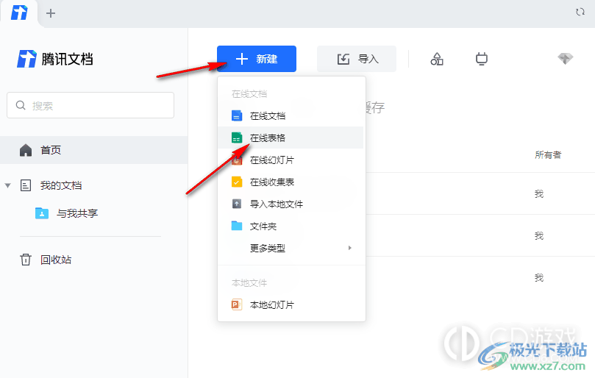Screen dimensions: 595x378
Task: Click the yellow collection form icon
Action: point(237,182)
